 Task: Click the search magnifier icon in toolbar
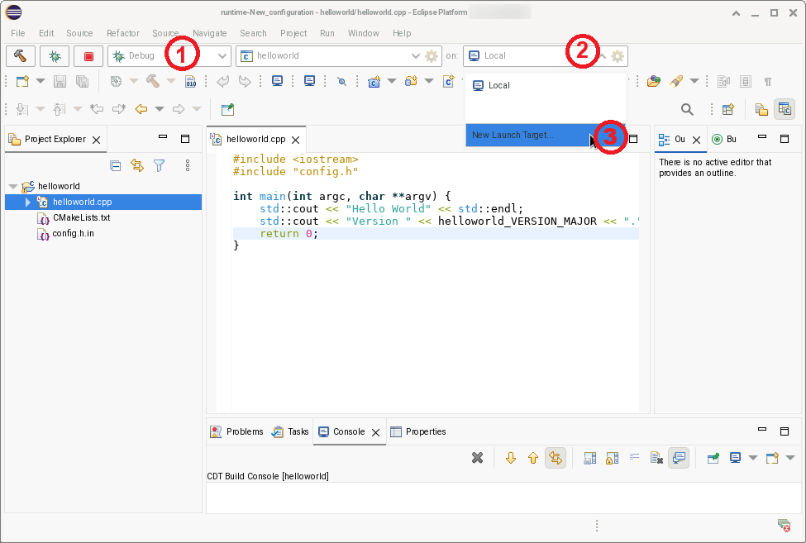click(x=687, y=109)
